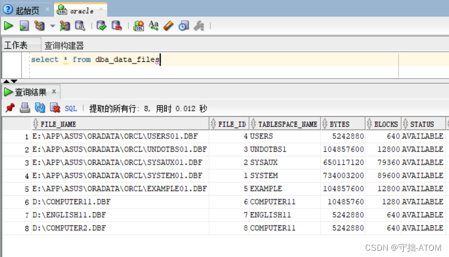This screenshot has width=449, height=257.
Task: Click the print icon in results toolbar
Action: click(x=25, y=108)
